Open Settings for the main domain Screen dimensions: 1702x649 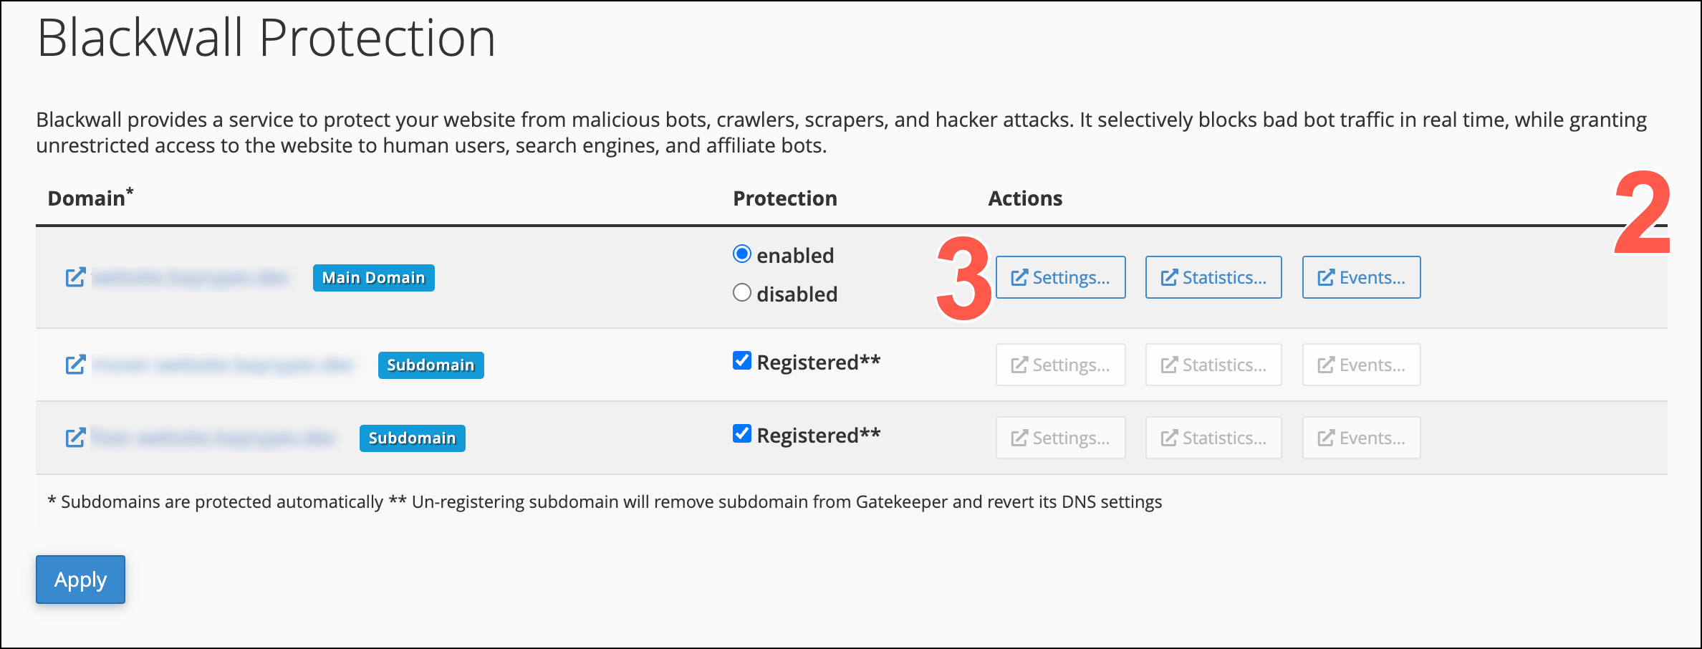pyautogui.click(x=1061, y=277)
